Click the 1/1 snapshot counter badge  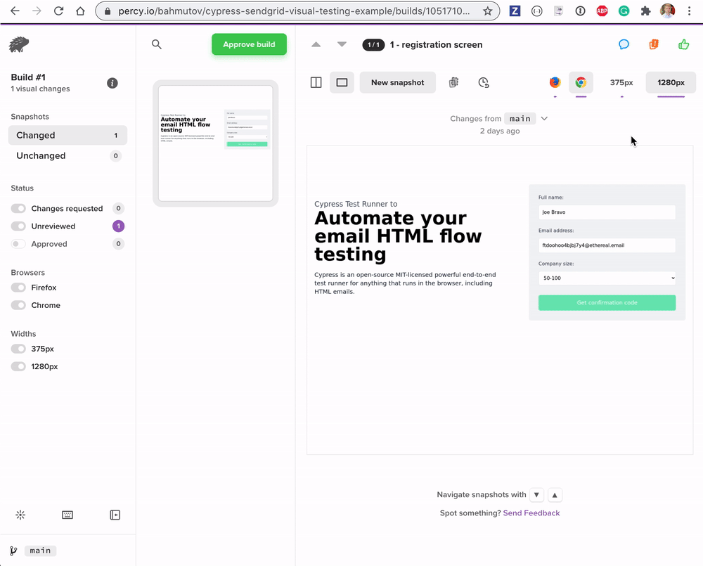click(x=373, y=44)
